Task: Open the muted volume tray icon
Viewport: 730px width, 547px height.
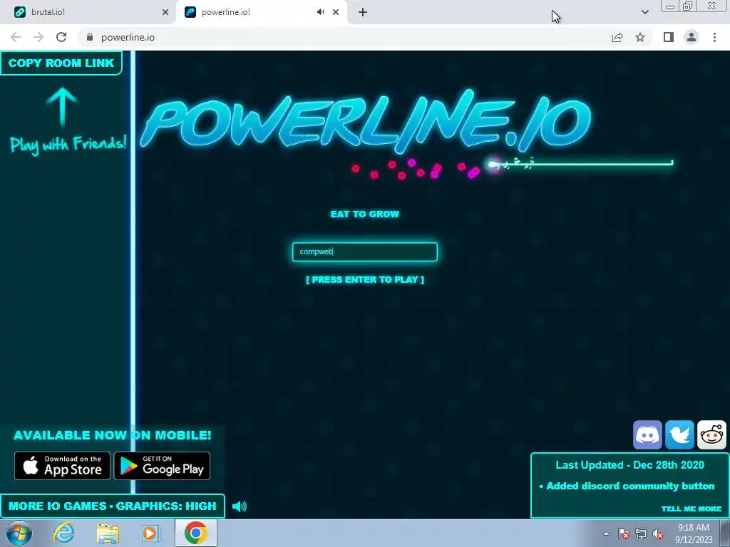Action: coord(658,533)
